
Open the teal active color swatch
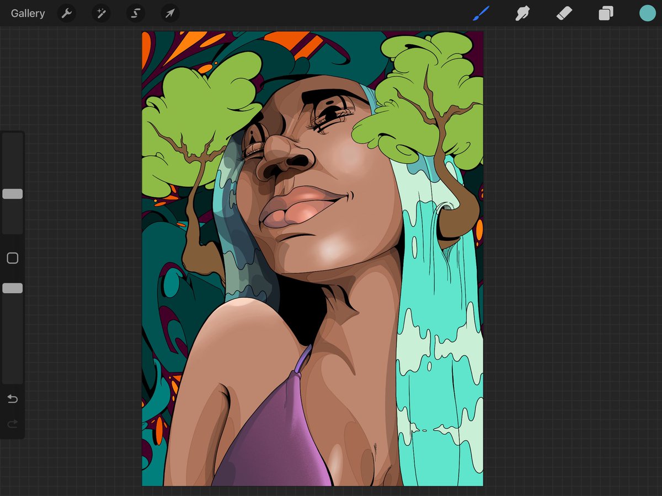(x=647, y=13)
